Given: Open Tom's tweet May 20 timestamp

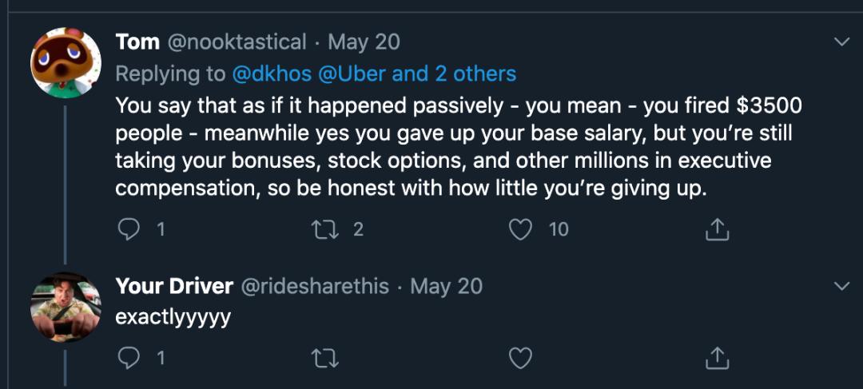Looking at the screenshot, I should [364, 42].
